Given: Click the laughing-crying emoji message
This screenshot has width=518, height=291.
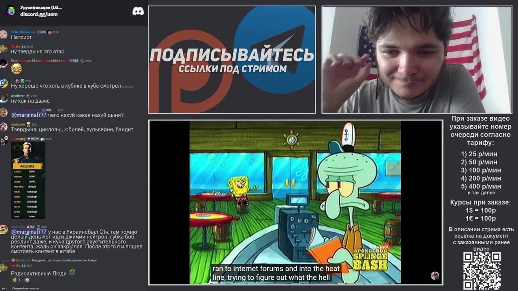Looking at the screenshot, I should tap(16, 69).
